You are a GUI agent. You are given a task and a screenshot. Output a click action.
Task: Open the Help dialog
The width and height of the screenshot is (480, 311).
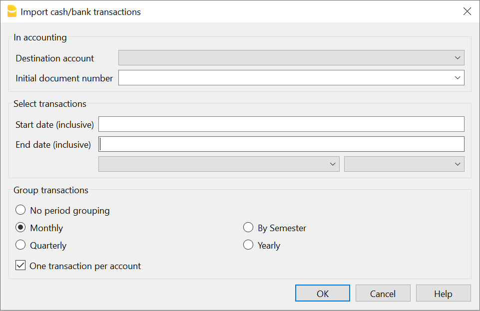[443, 293]
